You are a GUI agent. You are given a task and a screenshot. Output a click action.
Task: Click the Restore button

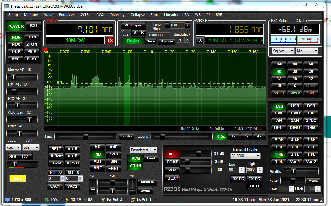(x=167, y=42)
